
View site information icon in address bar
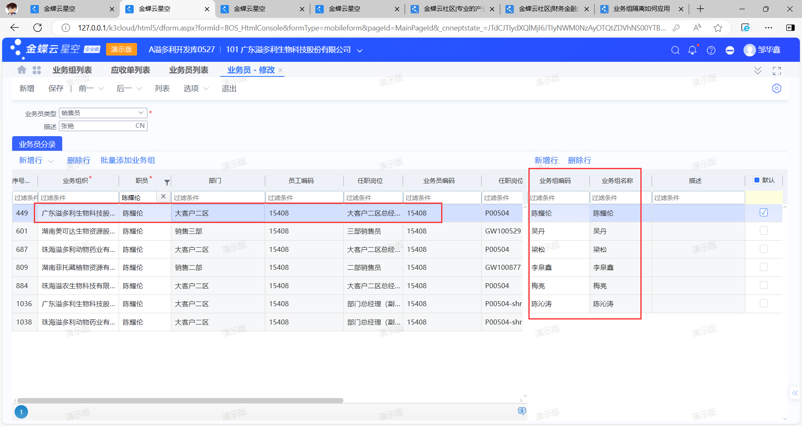(x=66, y=28)
